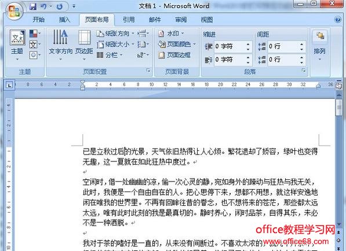This screenshot has width=346, height=251.
Task: Decrease right indent with down arrow
Action: 248,62
